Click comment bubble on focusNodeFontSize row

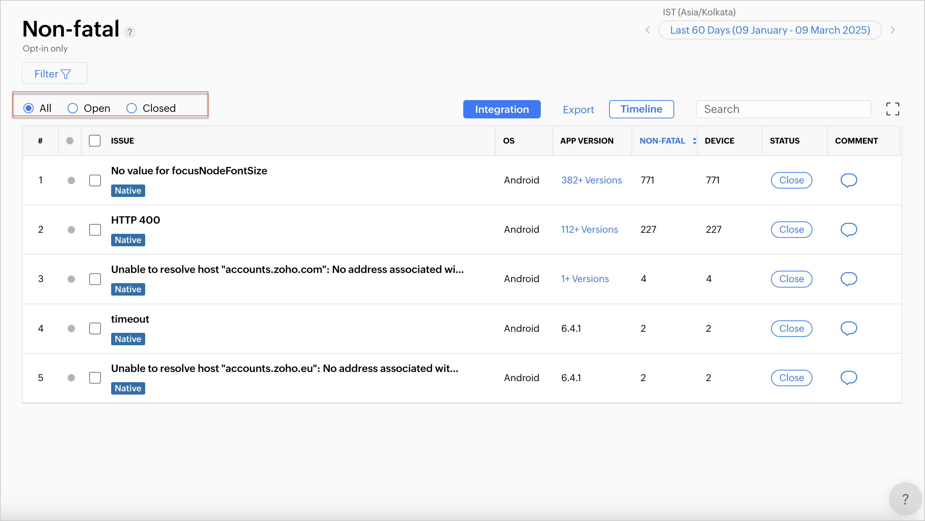point(849,180)
